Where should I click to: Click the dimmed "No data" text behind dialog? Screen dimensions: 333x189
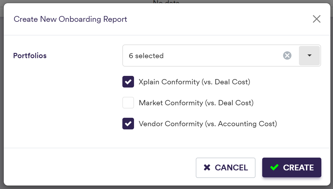pyautogui.click(x=166, y=2)
